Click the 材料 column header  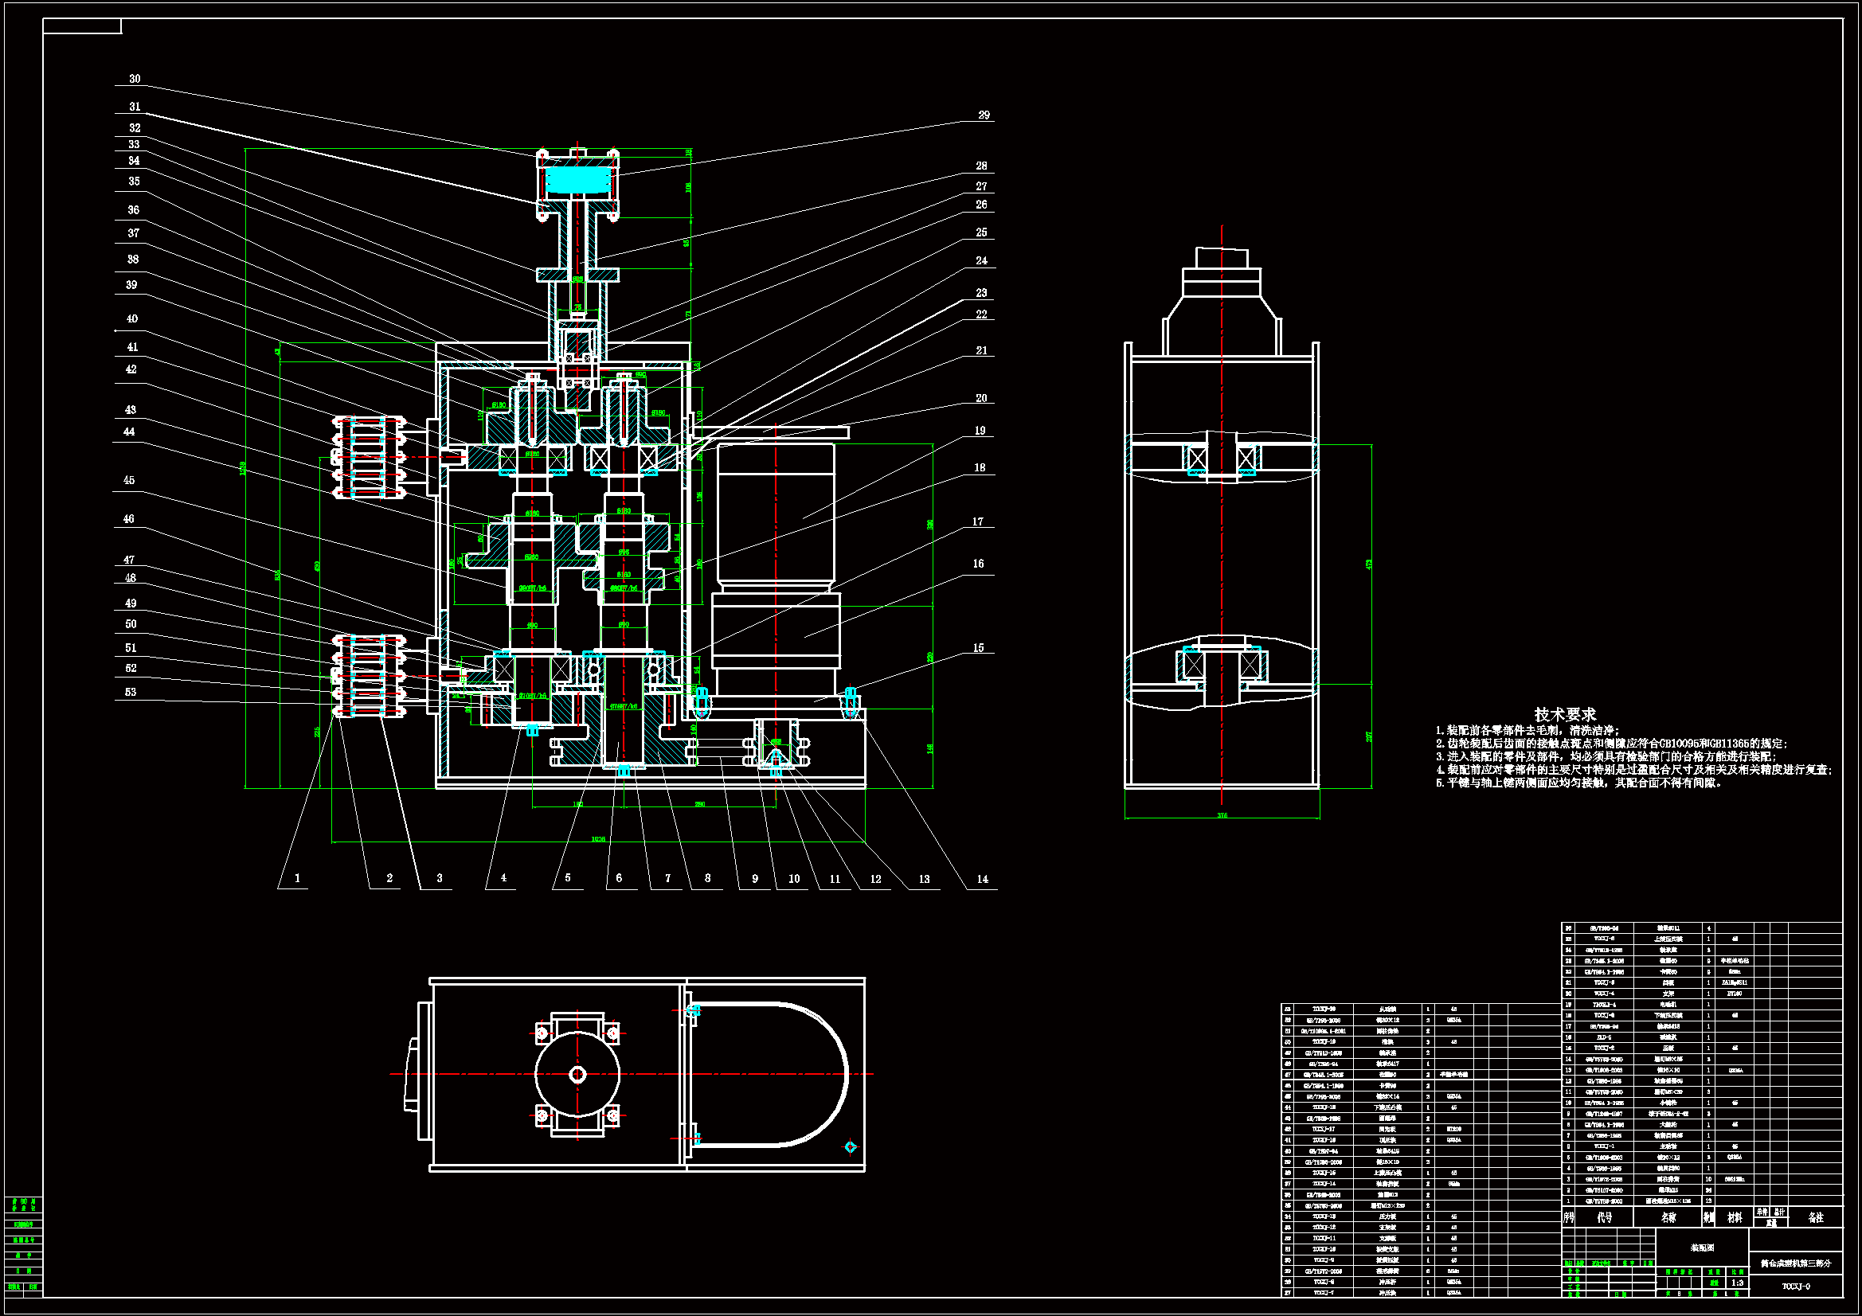[x=1735, y=1218]
